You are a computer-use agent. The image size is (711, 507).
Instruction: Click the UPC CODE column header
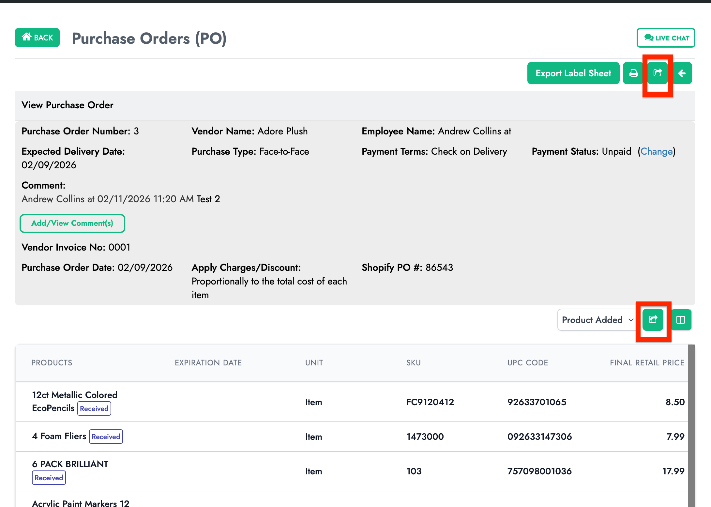[527, 363]
